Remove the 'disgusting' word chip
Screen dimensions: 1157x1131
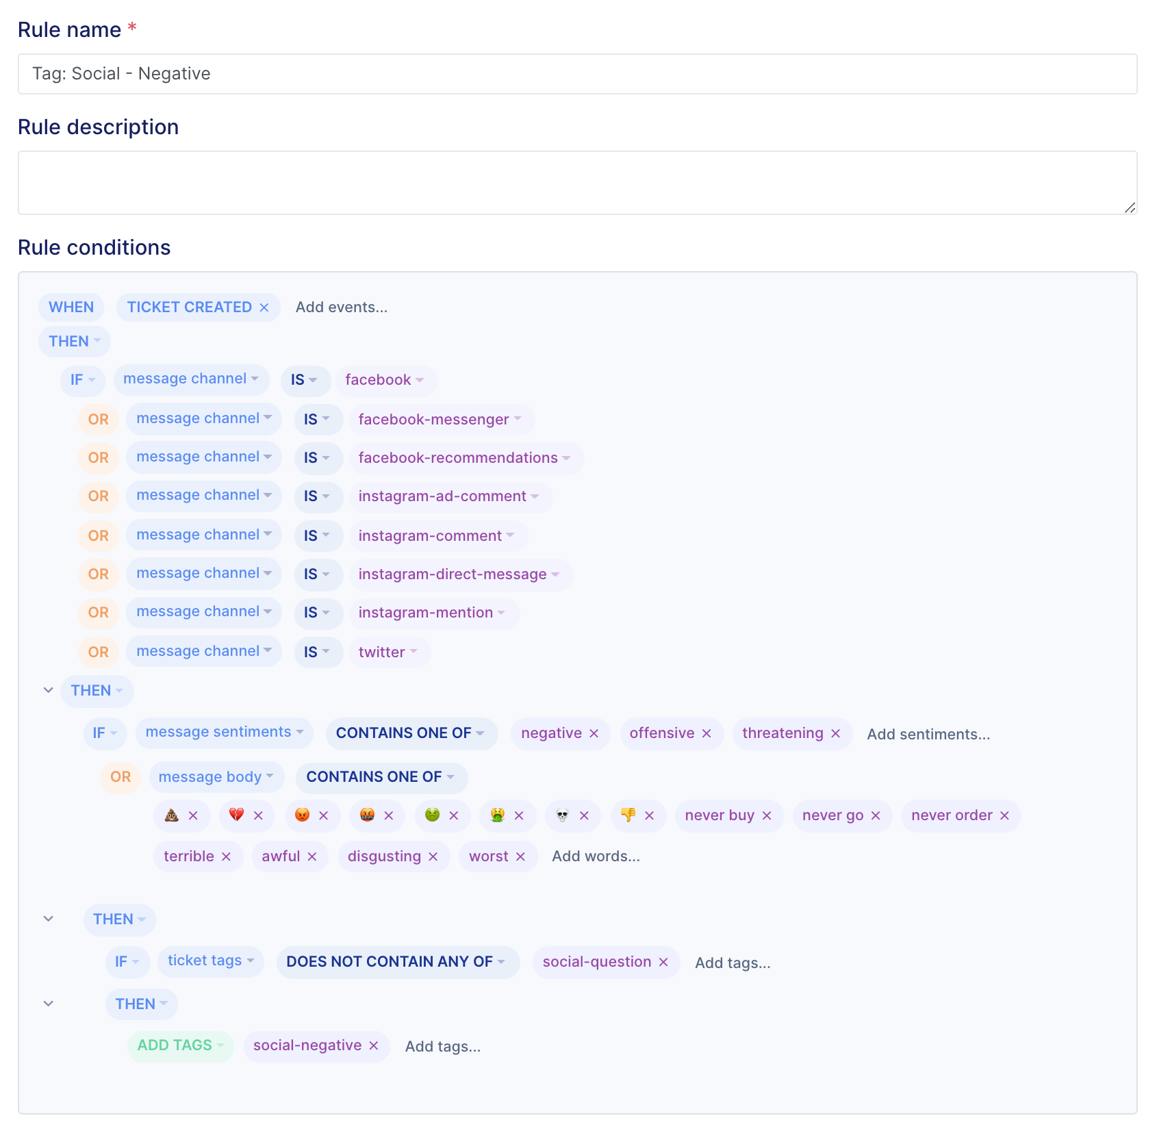(x=433, y=856)
